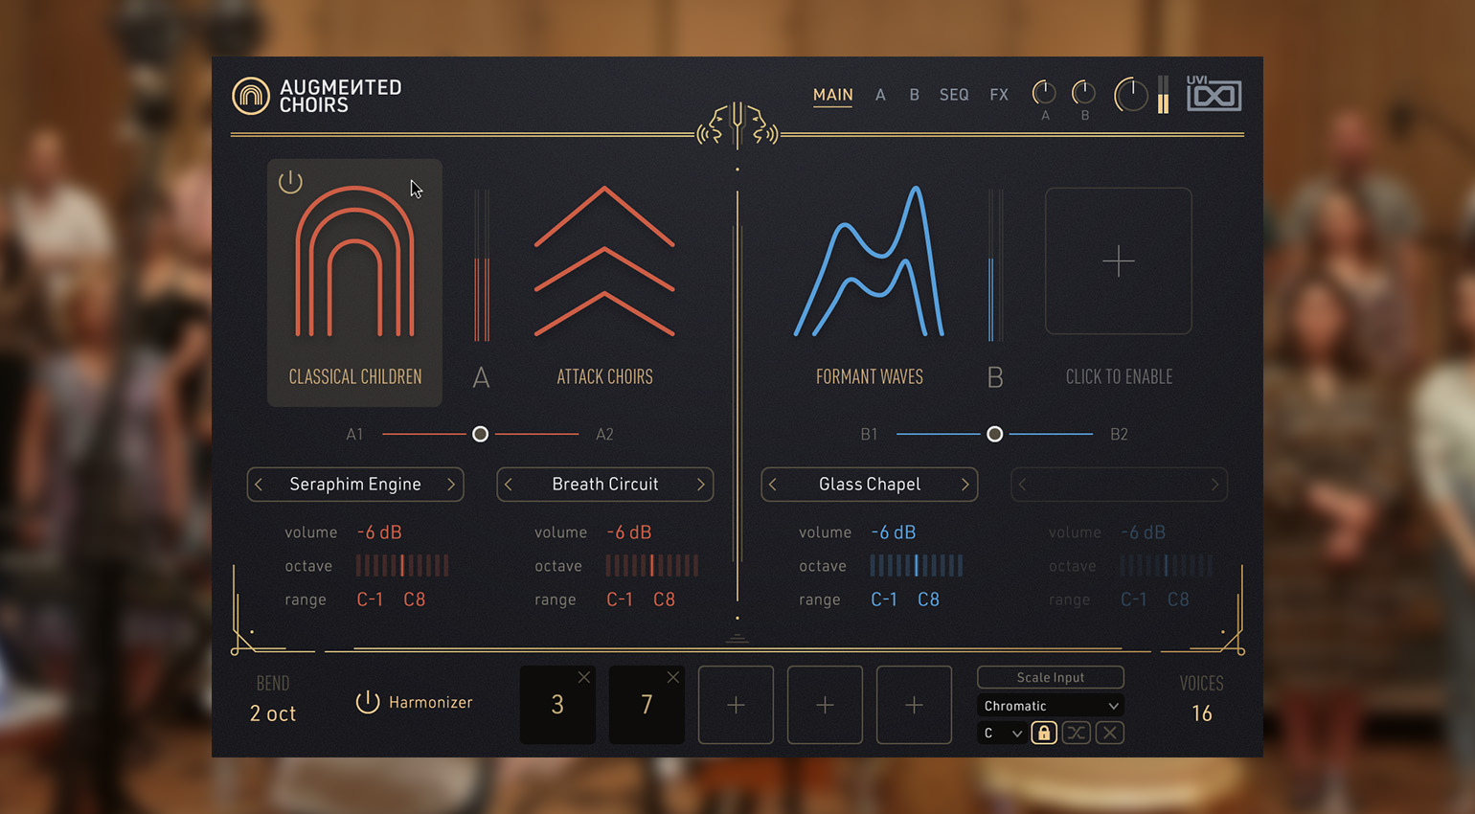Go to next Seraphim Engine preset arrow
Screen dimensions: 1475x814
(x=451, y=485)
